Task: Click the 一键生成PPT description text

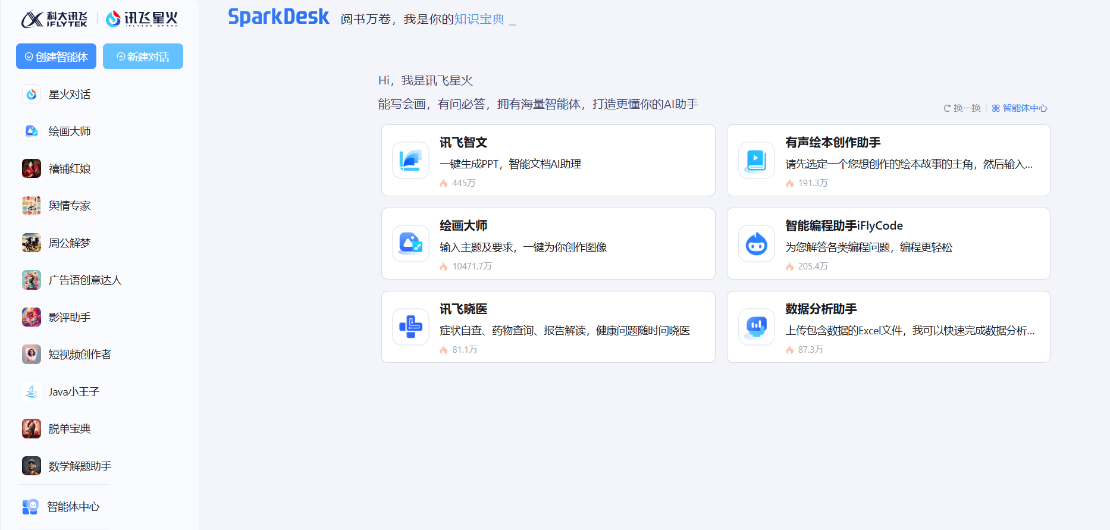Action: (510, 164)
